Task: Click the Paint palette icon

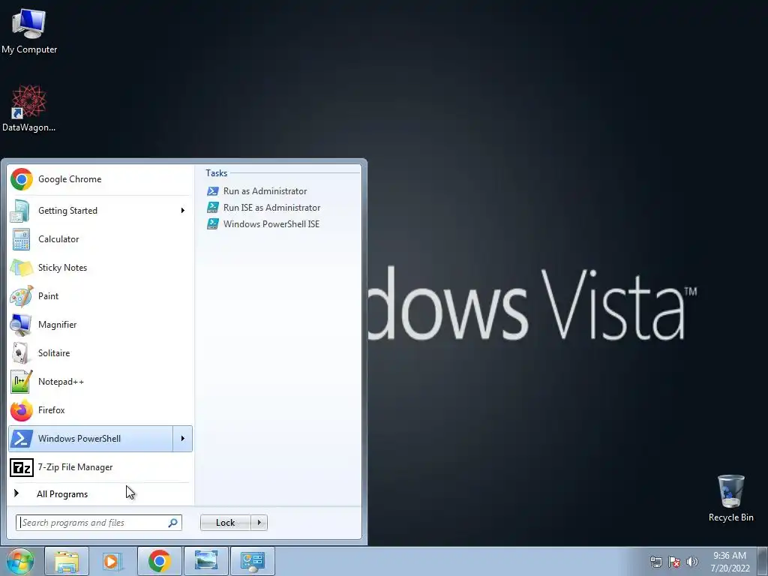Action: (x=22, y=295)
